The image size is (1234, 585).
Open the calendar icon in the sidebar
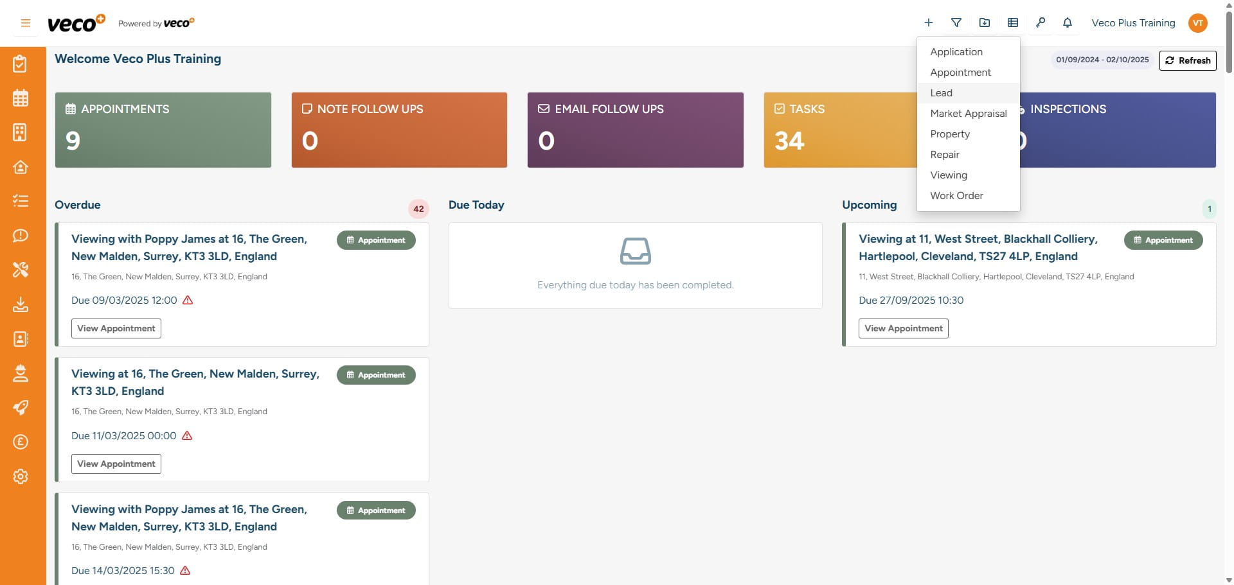[x=21, y=98]
